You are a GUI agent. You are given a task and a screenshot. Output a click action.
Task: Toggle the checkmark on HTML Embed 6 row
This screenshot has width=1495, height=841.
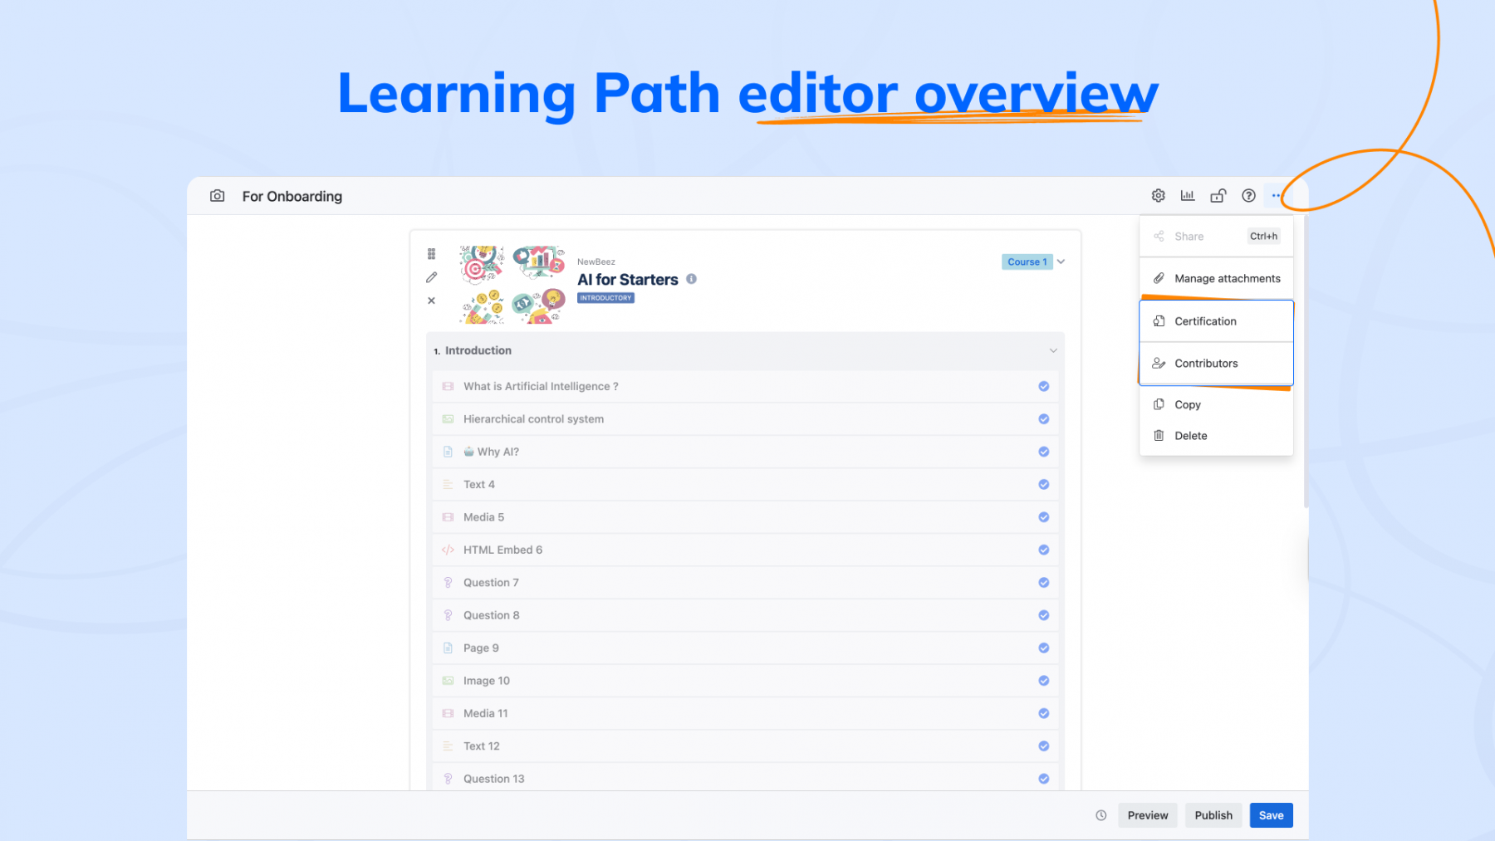point(1043,550)
